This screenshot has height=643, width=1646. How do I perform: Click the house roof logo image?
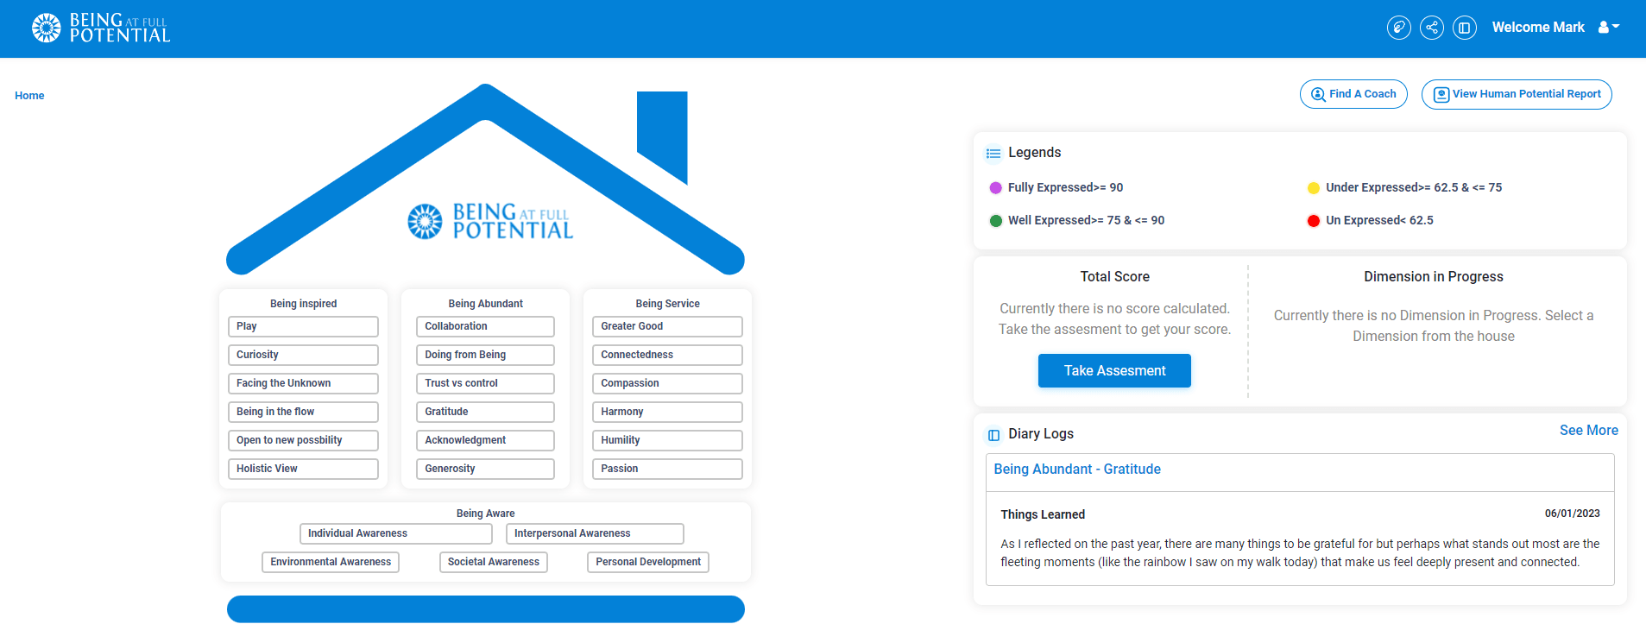tap(489, 221)
